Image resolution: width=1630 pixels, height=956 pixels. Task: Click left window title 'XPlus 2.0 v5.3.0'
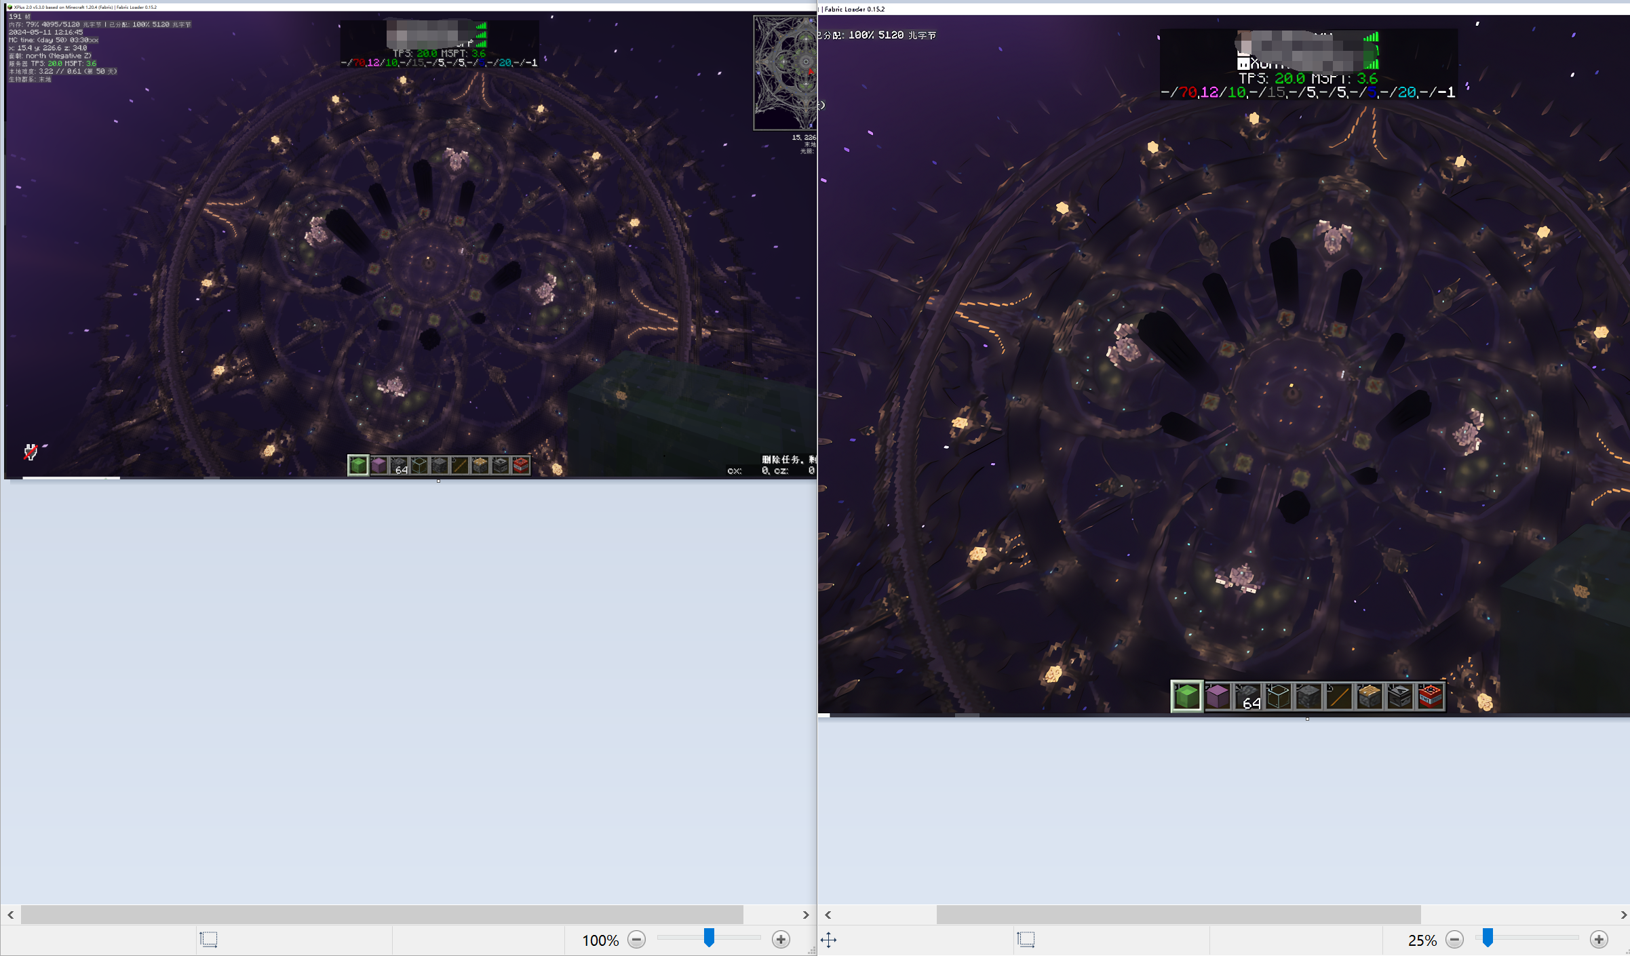[30, 7]
